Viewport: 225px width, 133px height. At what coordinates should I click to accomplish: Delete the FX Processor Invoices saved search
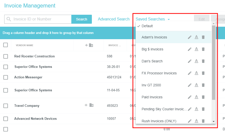(203, 73)
